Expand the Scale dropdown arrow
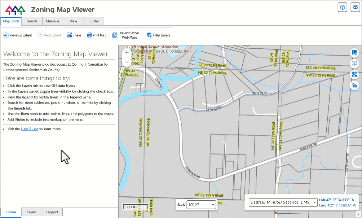The image size is (362, 218). coord(213,205)
